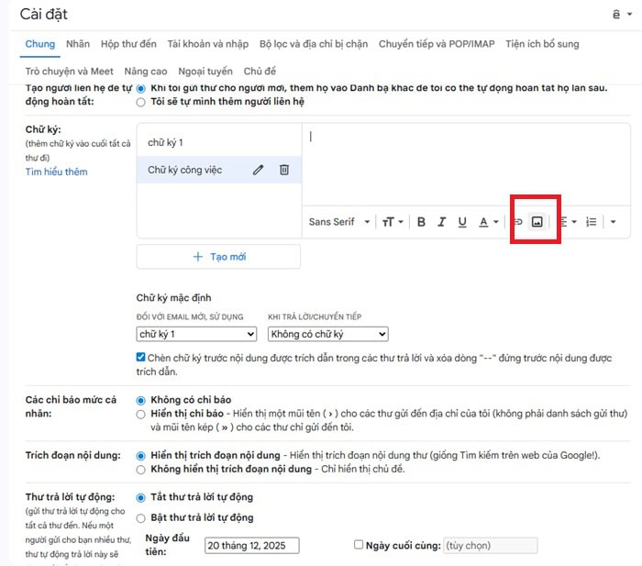The height and width of the screenshot is (566, 642).
Task: Open the Nâng cao tab
Action: [146, 72]
